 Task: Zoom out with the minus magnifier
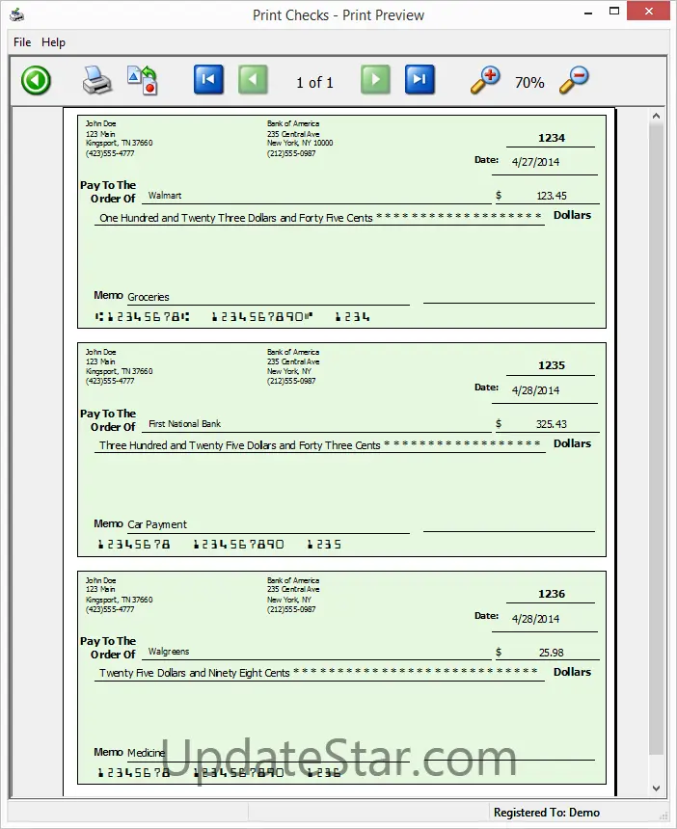coord(574,80)
